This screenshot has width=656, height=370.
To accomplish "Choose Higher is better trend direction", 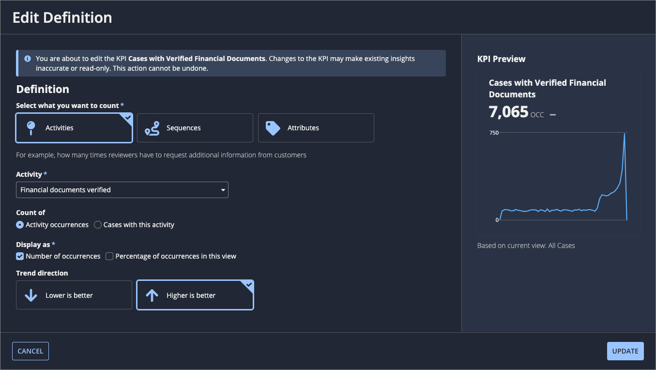I will pyautogui.click(x=195, y=295).
